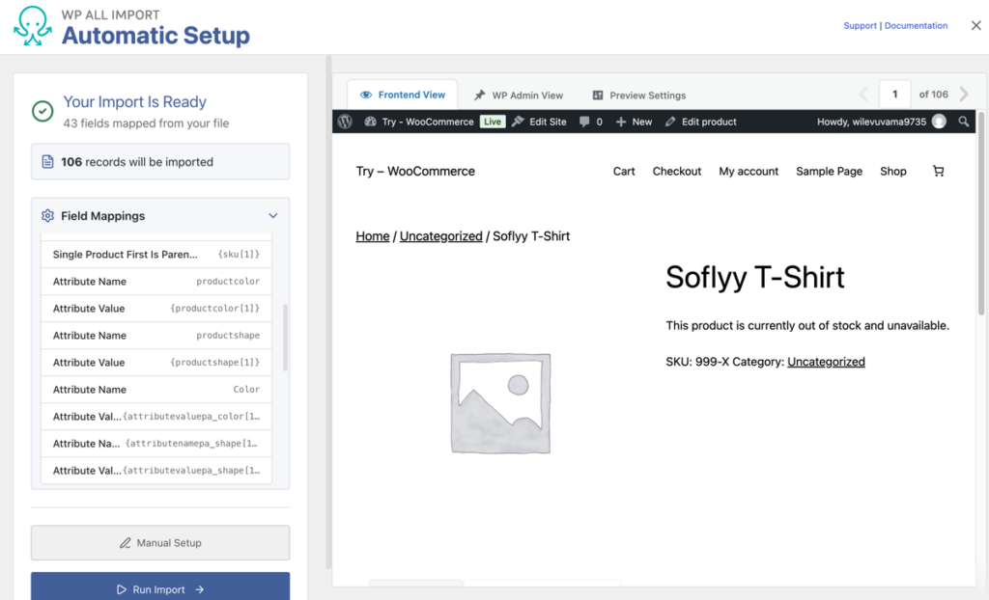The image size is (989, 600).
Task: Click the eye icon on Frontend View
Action: point(366,95)
